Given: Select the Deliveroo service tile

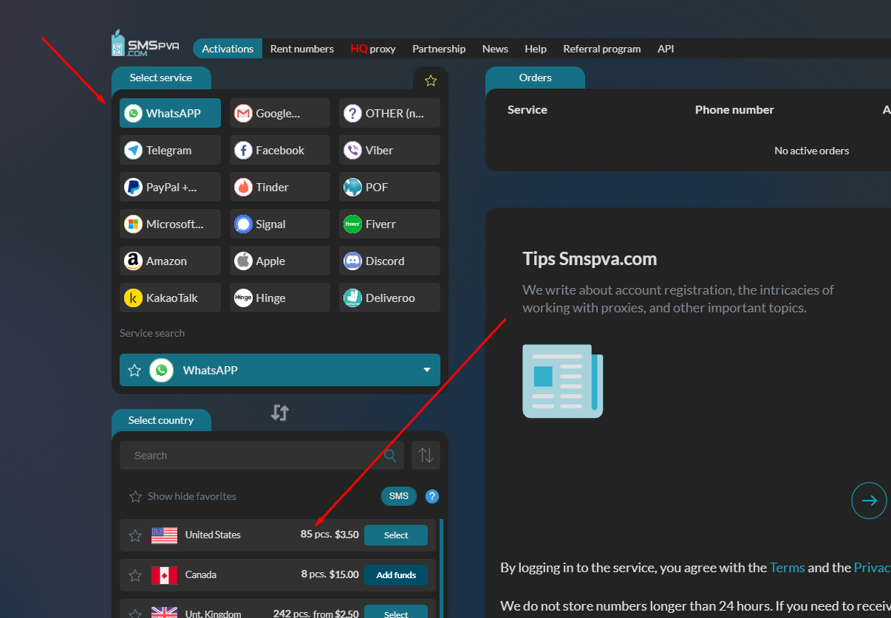Looking at the screenshot, I should point(389,298).
